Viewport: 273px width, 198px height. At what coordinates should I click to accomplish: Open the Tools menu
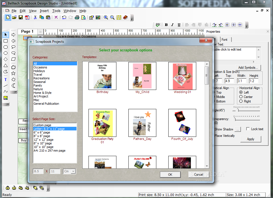[x=56, y=11]
